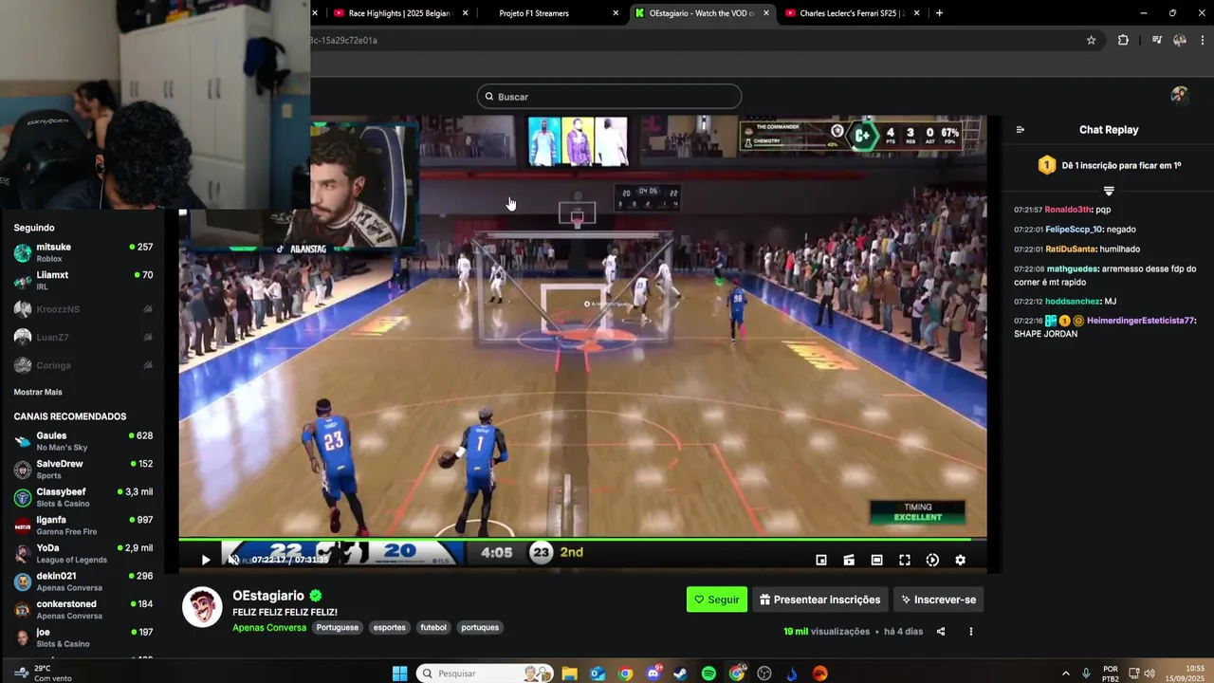Open dekin021 recommended channel
This screenshot has width=1214, height=683.
[x=83, y=581]
